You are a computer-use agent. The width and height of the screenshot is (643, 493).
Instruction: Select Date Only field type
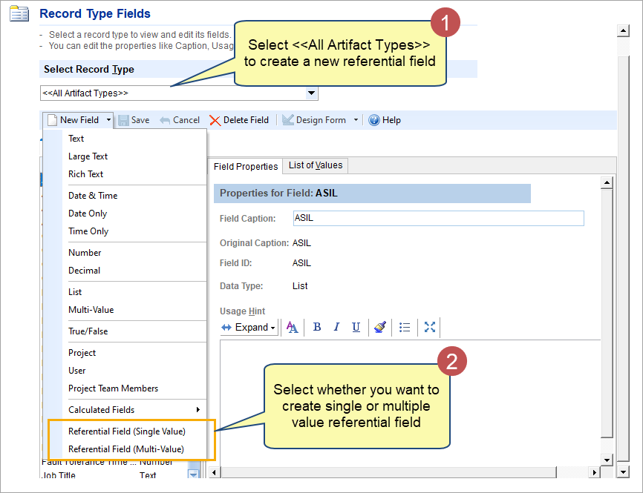coord(88,214)
